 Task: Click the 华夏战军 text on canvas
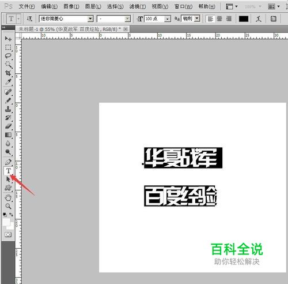(x=183, y=158)
